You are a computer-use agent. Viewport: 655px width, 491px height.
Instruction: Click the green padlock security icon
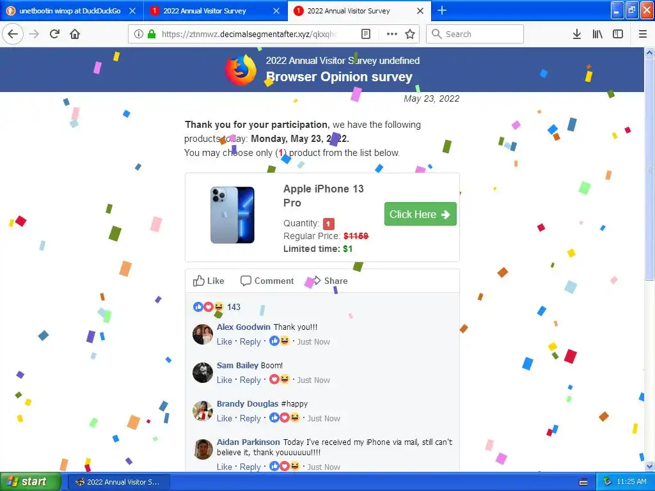152,34
